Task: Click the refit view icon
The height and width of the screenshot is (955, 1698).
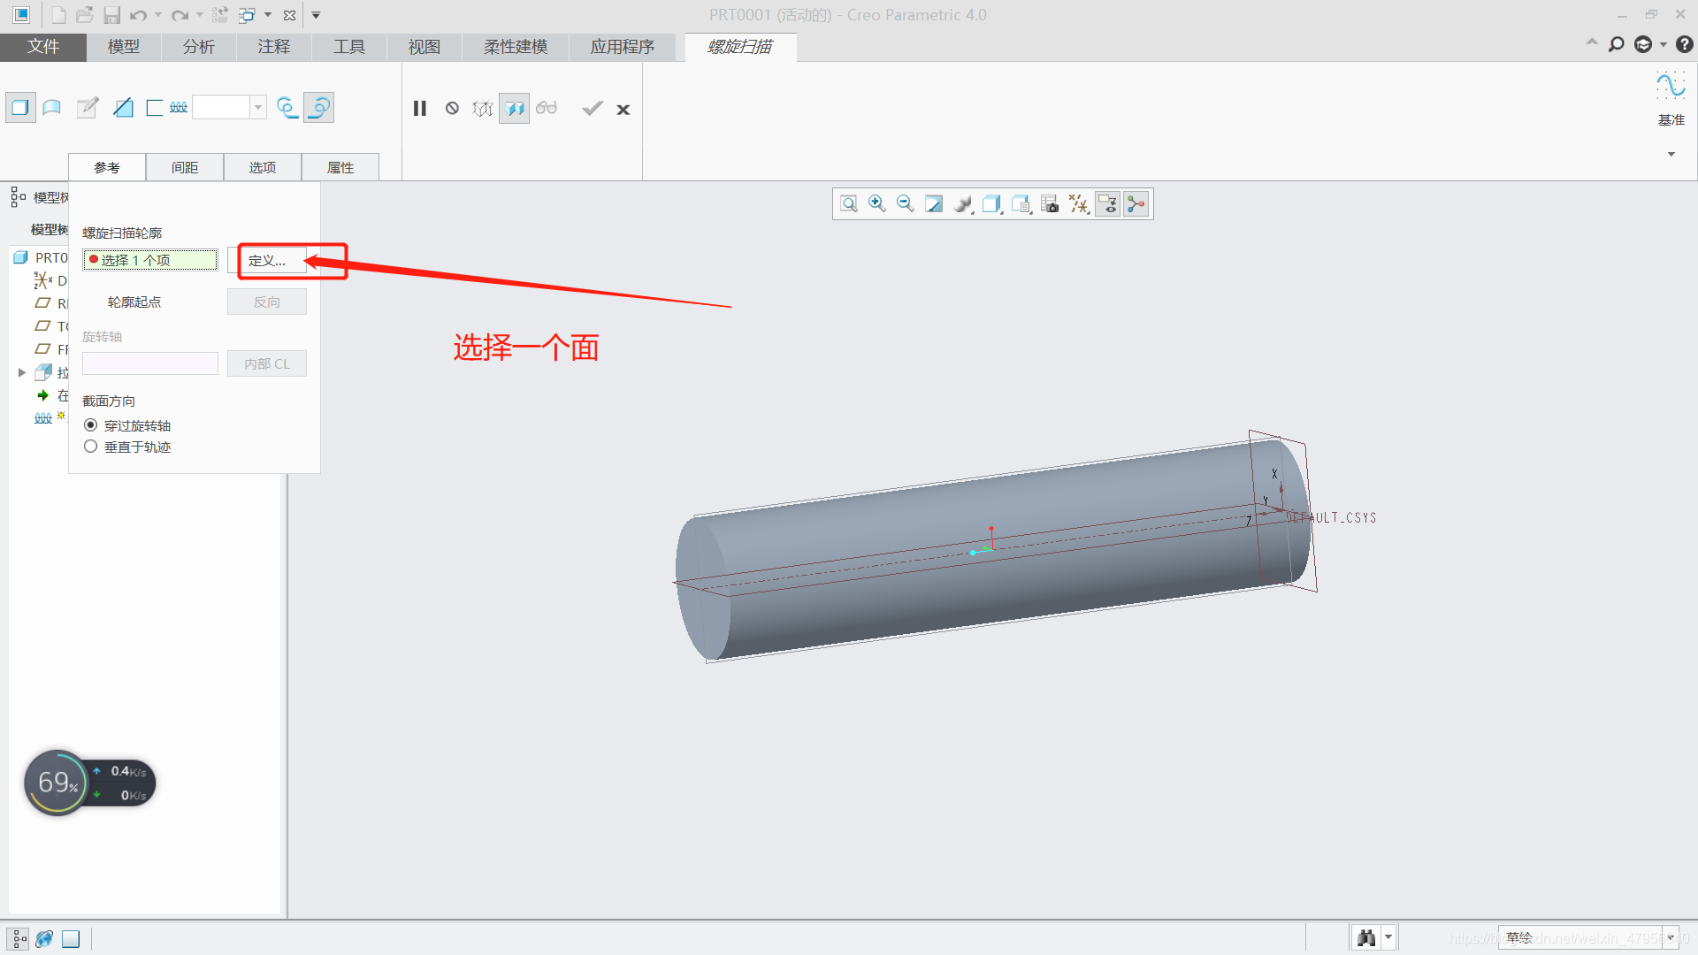Action: click(x=848, y=204)
